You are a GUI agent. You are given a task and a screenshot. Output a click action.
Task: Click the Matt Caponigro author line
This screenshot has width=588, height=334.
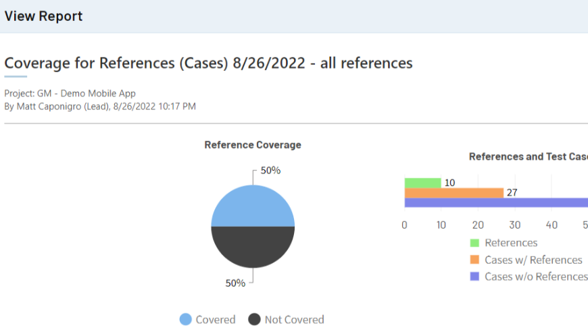[x=100, y=106]
